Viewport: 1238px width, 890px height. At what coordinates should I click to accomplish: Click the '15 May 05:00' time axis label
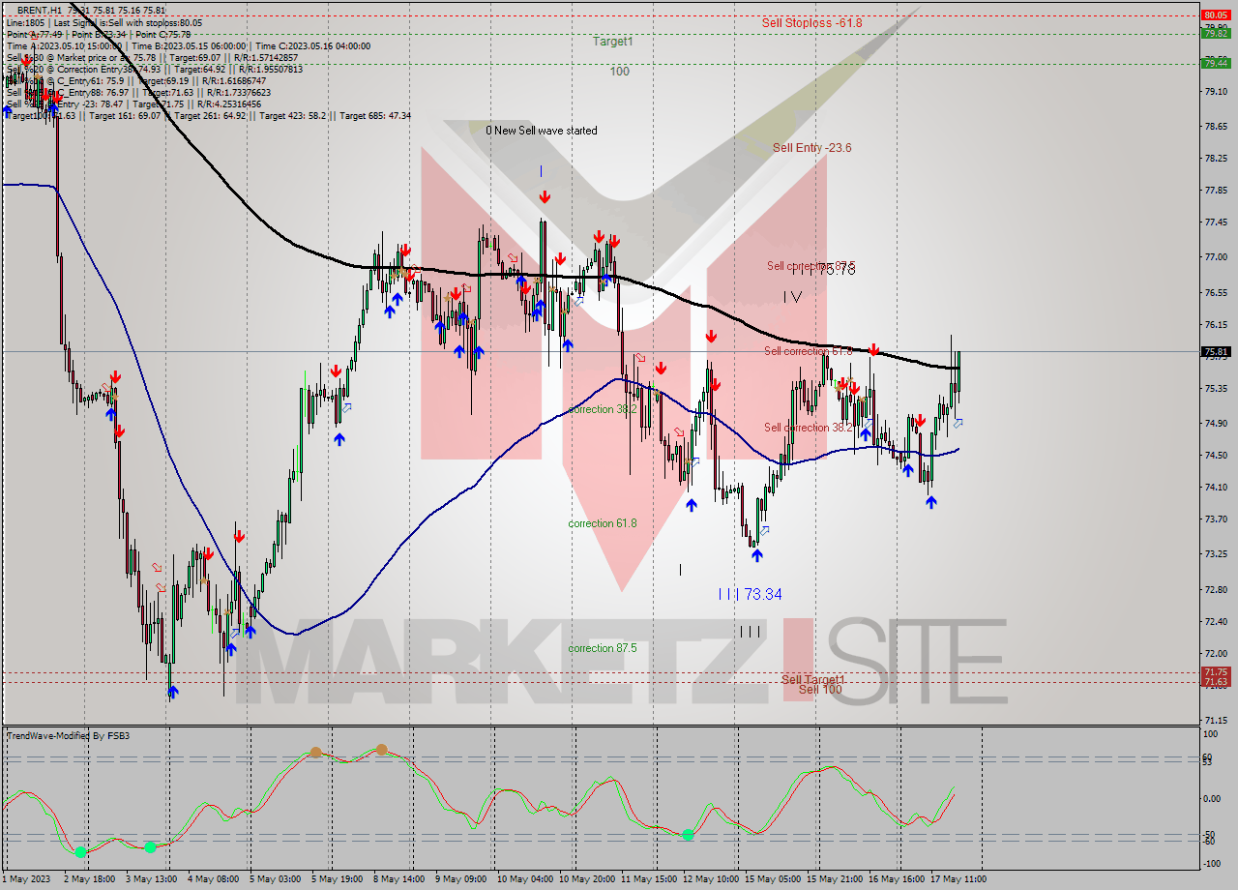click(774, 878)
